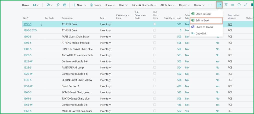This screenshot has width=254, height=114.
Task: Toggle Def. Rental checkbox for AMSTERDAM Lamp
Action: pos(155,67)
